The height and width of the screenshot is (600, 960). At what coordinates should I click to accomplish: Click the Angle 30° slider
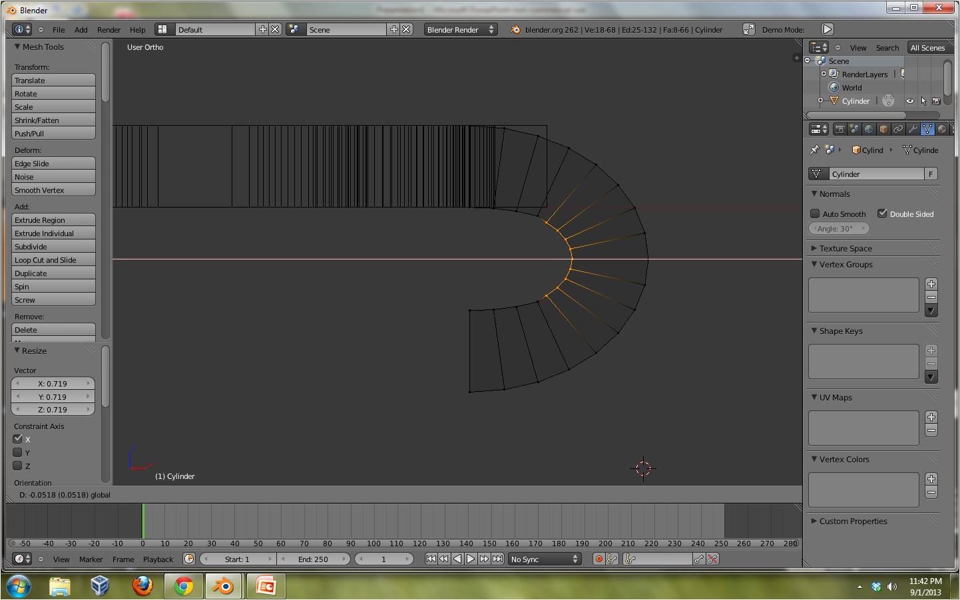point(840,228)
